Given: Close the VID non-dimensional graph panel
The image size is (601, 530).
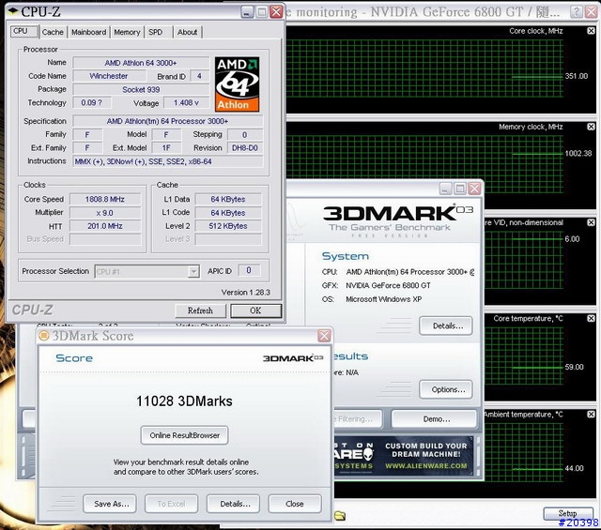Looking at the screenshot, I should click(591, 222).
